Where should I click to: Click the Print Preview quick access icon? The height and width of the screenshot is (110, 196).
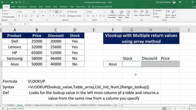[x=16, y=2]
